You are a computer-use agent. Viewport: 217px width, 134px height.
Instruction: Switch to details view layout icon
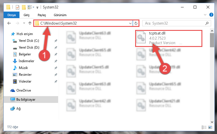(x=204, y=127)
